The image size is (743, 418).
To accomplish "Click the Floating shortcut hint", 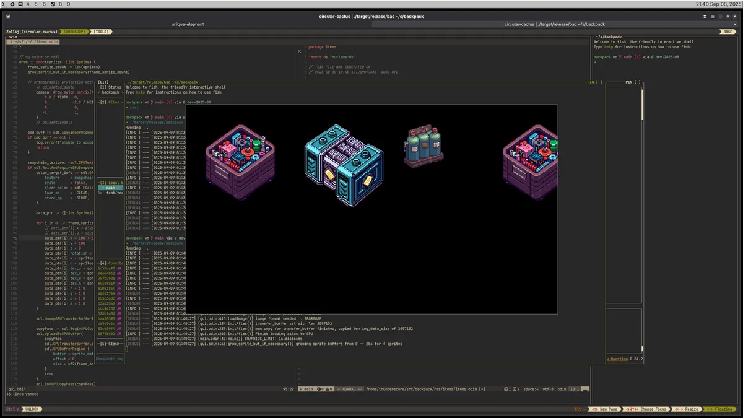I will (x=719, y=409).
